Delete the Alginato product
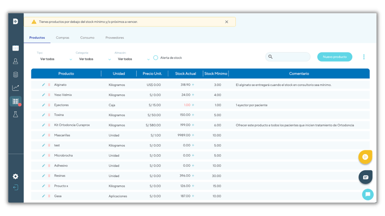 (49, 85)
